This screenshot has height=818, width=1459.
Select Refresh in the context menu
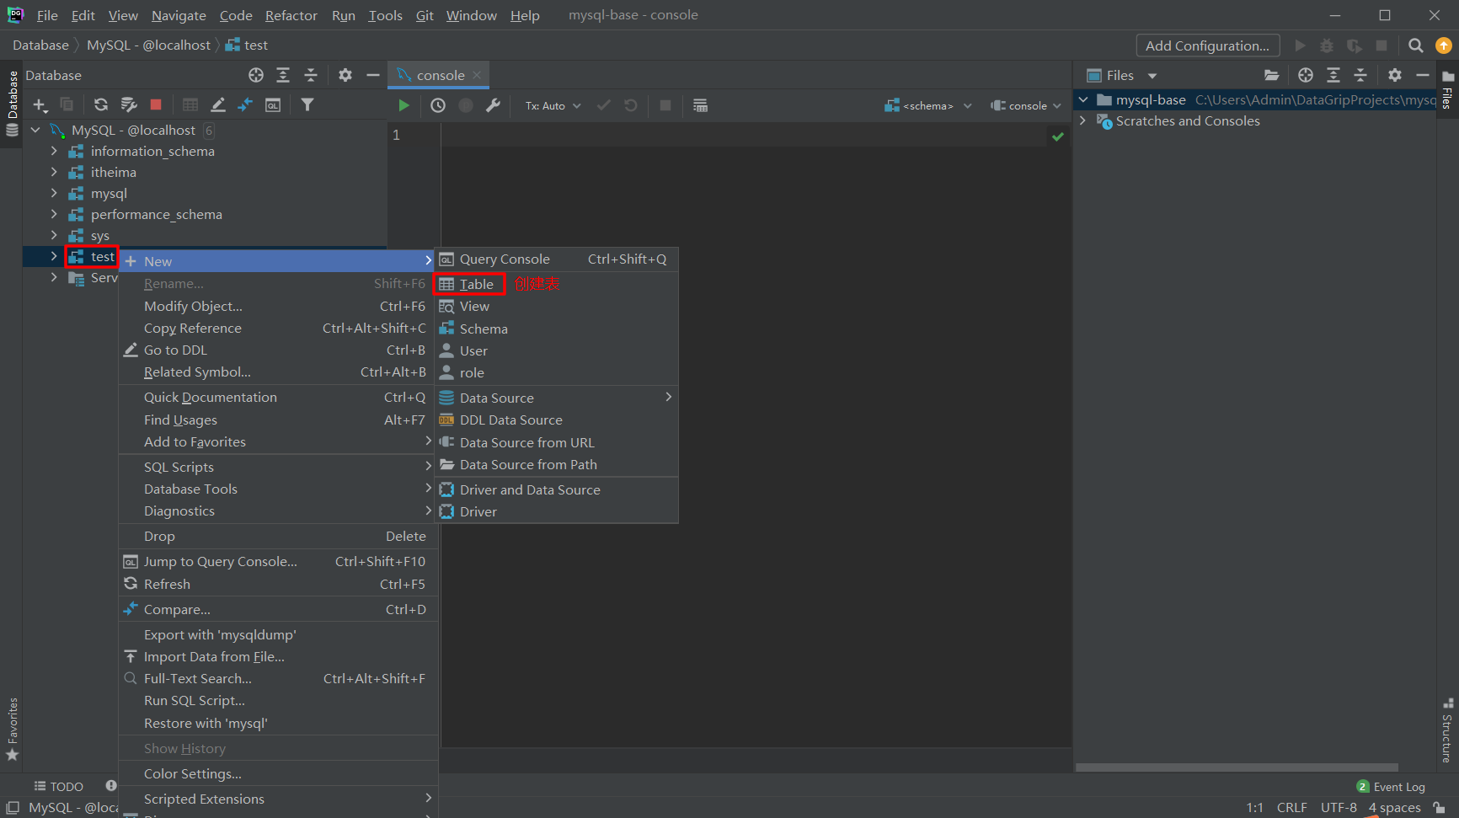278,584
